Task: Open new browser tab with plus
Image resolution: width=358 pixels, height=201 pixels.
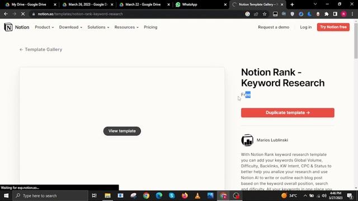Action: 292,4
